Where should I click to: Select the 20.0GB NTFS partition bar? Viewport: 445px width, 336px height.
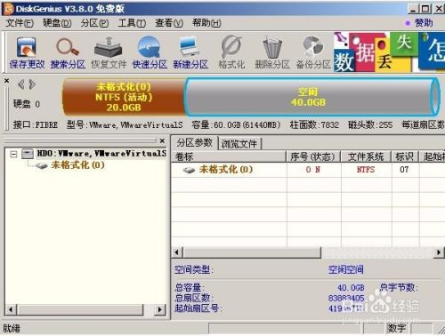click(124, 97)
